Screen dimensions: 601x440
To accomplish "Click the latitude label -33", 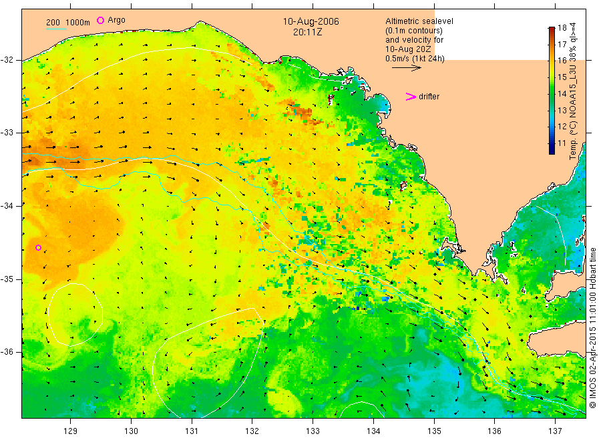I will (x=7, y=133).
